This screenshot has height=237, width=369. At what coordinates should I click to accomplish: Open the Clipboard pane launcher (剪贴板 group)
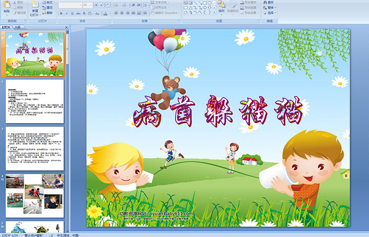tap(26, 21)
